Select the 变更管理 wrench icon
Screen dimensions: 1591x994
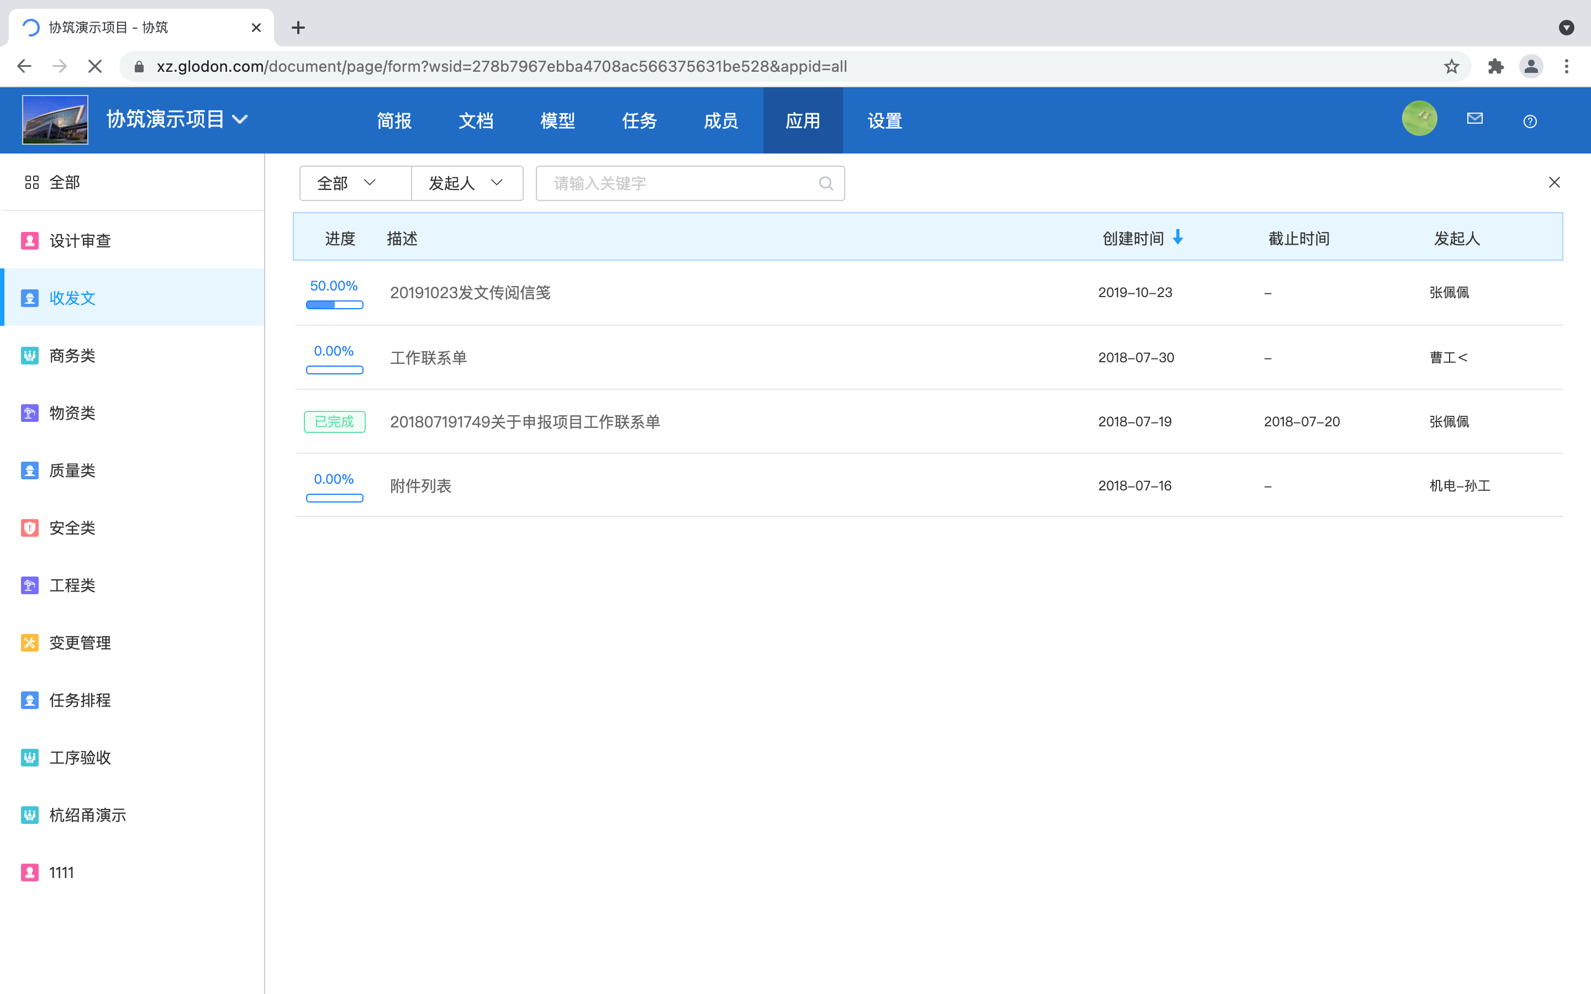click(x=30, y=642)
